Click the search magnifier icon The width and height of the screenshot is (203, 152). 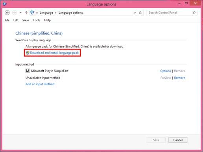[x=194, y=13]
